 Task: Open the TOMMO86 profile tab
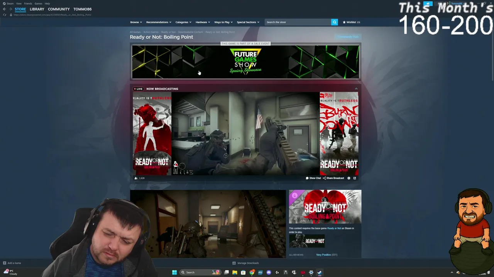pos(83,9)
